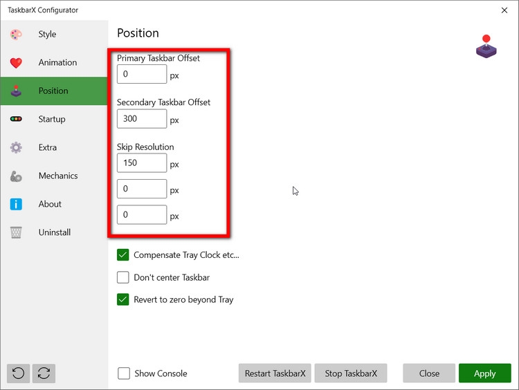Screen dimensions: 519x390
Task: Uncheck Revert to zero beyond Tray
Action: pos(123,299)
